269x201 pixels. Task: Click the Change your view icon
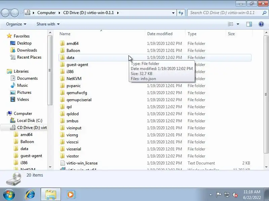231,24
